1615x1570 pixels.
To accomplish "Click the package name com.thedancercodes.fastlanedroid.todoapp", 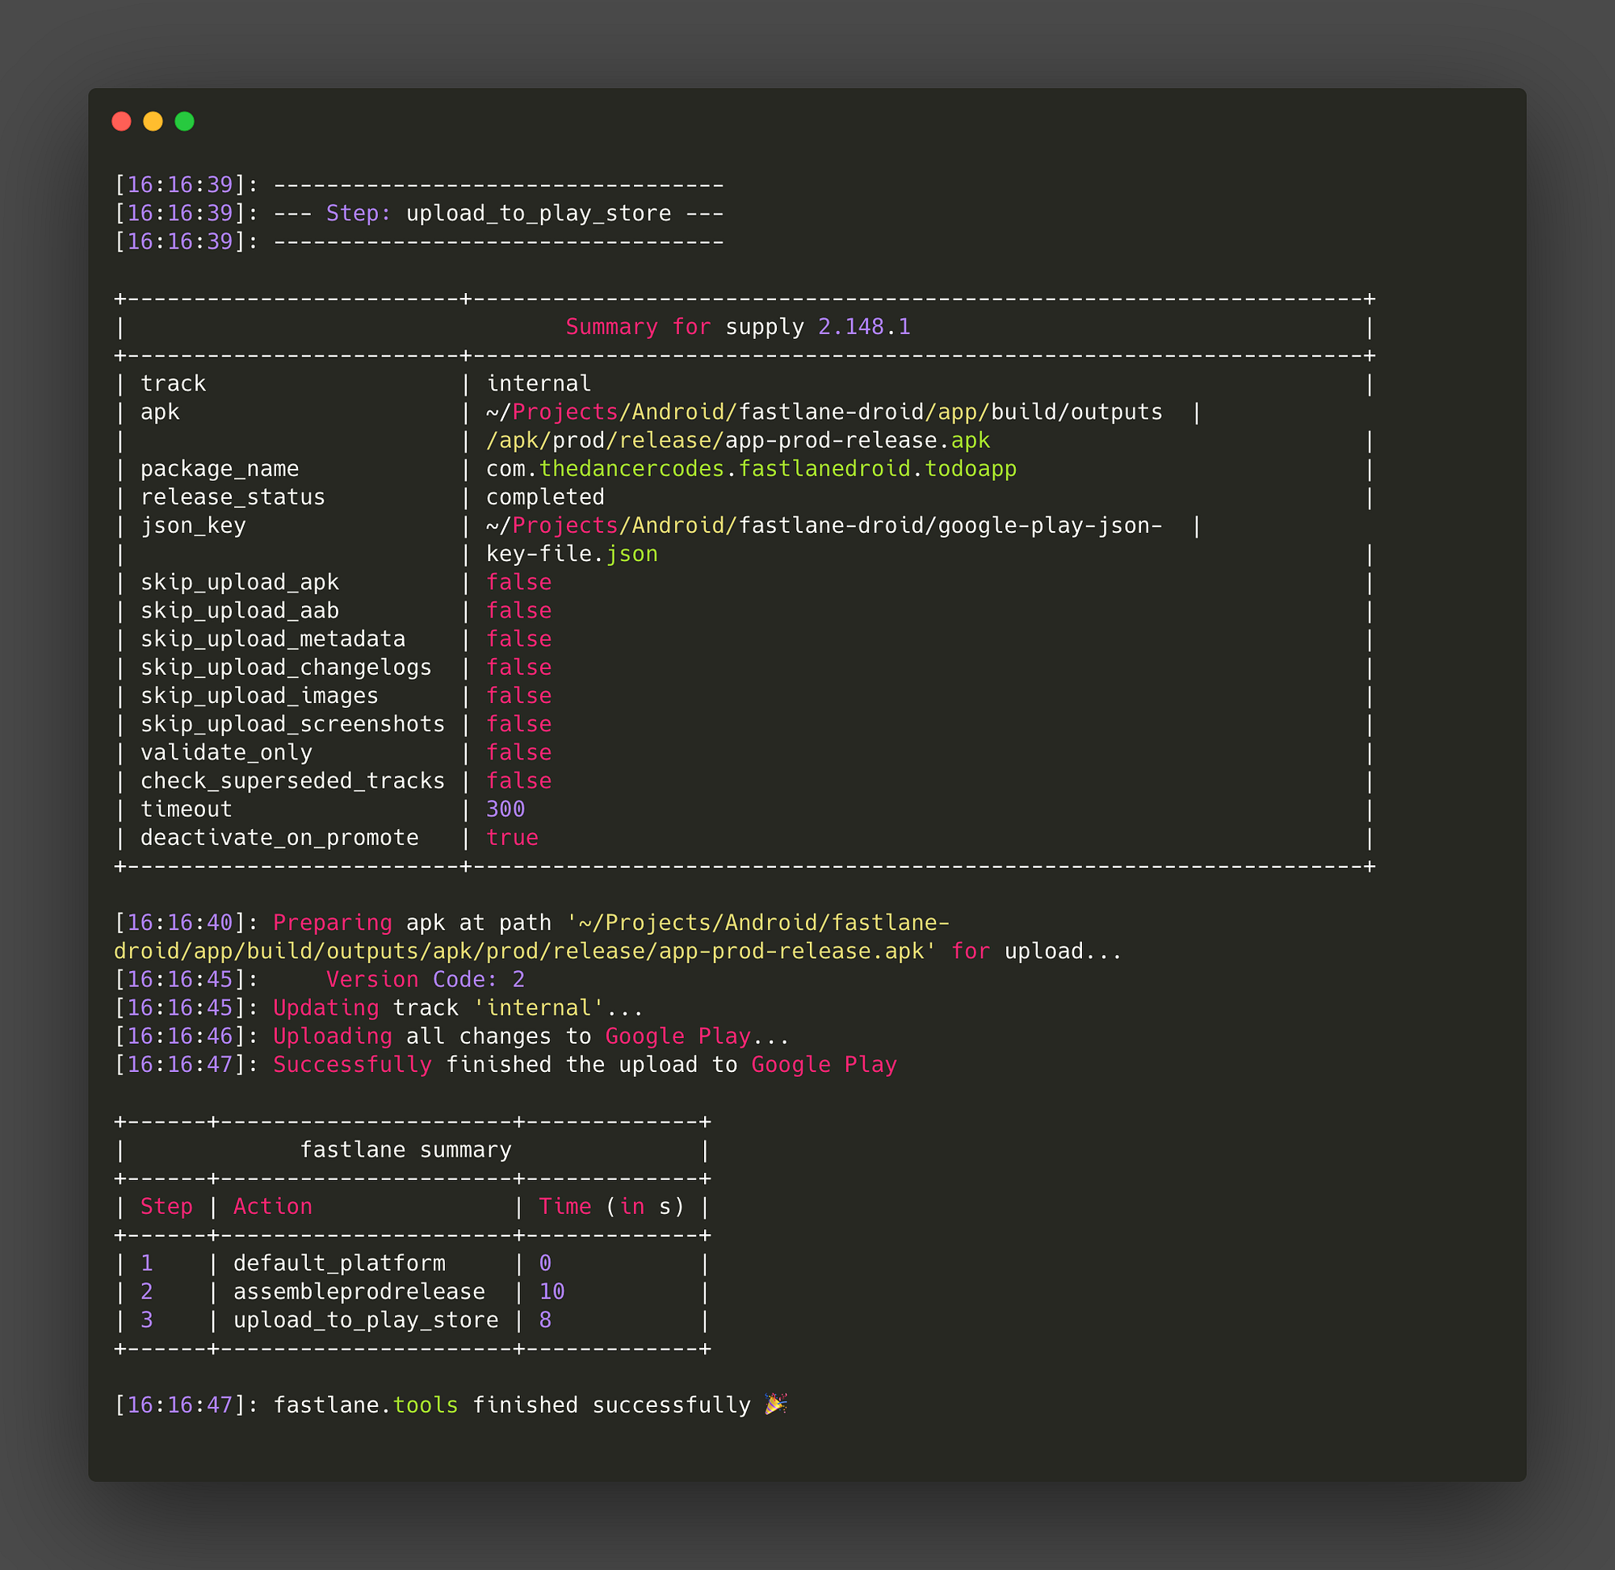I will 751,468.
